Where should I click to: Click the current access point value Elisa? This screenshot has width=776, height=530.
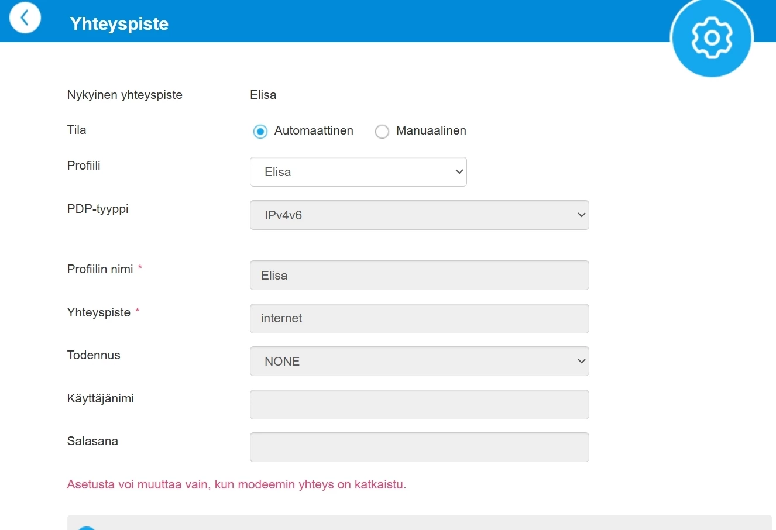click(263, 95)
